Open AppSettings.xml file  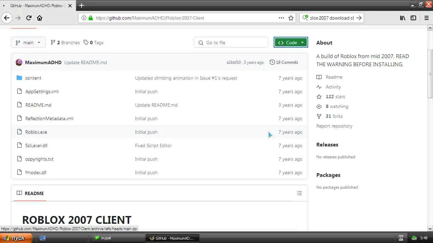click(42, 91)
